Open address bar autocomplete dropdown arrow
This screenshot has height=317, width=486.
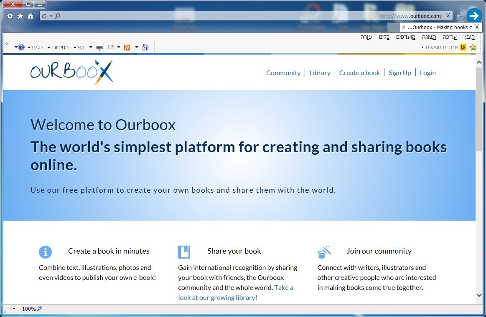click(x=51, y=16)
